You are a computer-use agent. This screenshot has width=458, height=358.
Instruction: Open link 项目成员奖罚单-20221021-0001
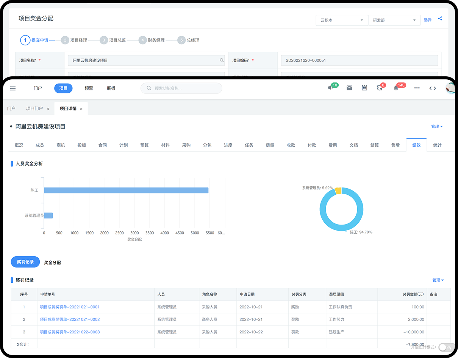coord(70,307)
